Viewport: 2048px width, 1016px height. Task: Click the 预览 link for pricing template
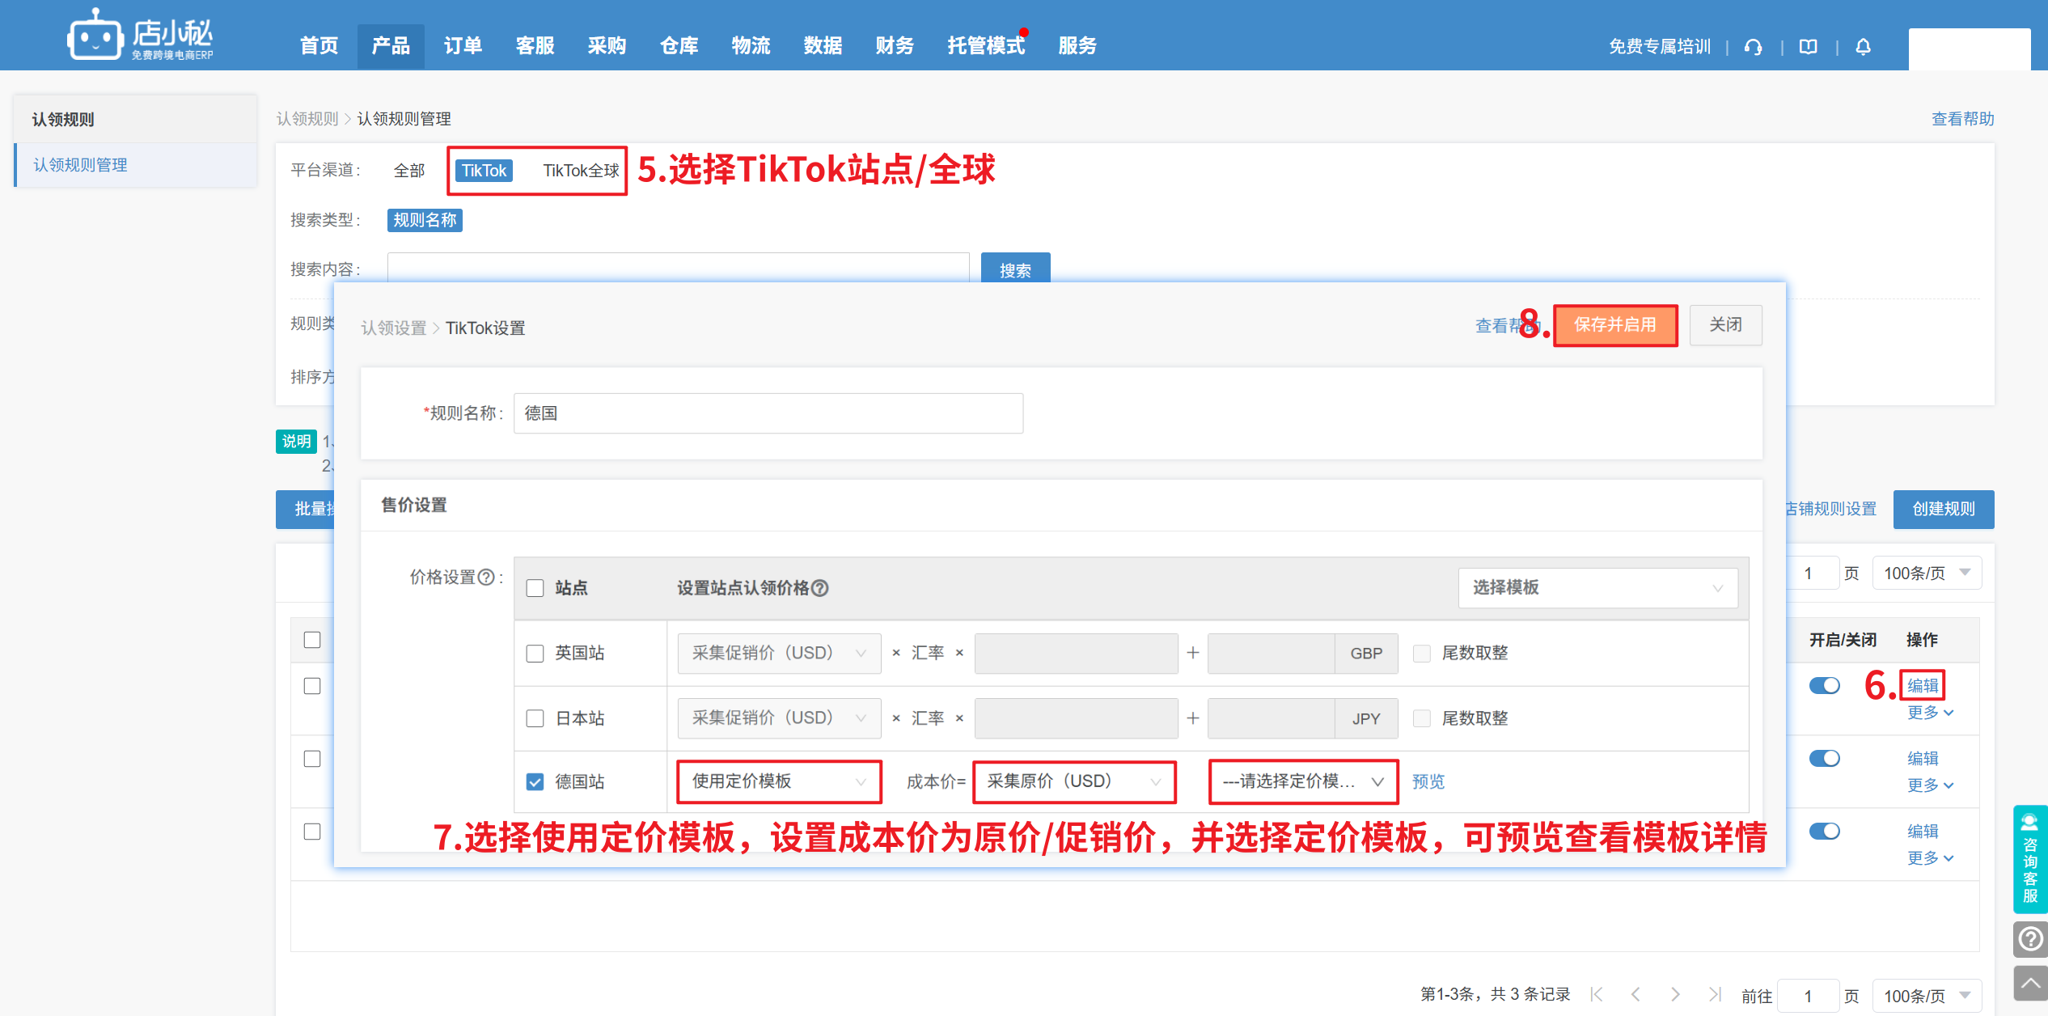tap(1428, 781)
